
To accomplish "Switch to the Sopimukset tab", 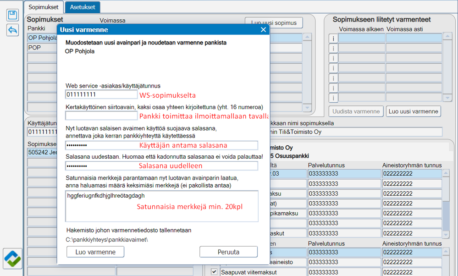I will pyautogui.click(x=43, y=7).
